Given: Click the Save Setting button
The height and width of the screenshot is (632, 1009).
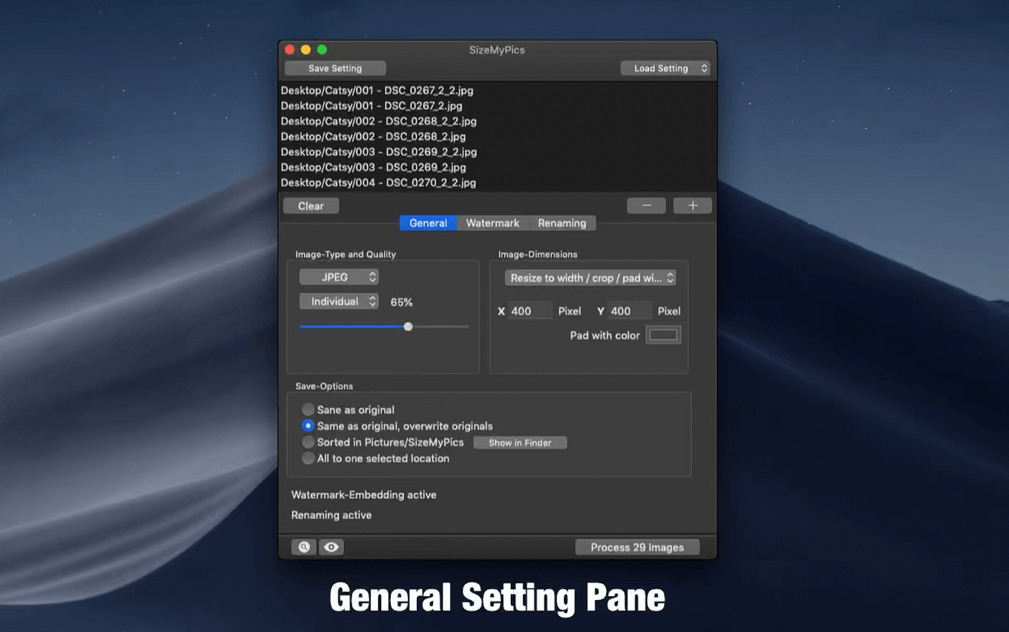Looking at the screenshot, I should [x=335, y=68].
